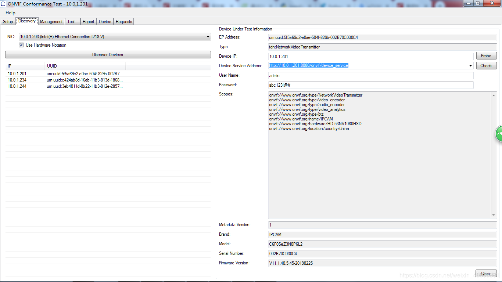Click the Model value C6F0SeZ3N0P6L2

pos(286,244)
